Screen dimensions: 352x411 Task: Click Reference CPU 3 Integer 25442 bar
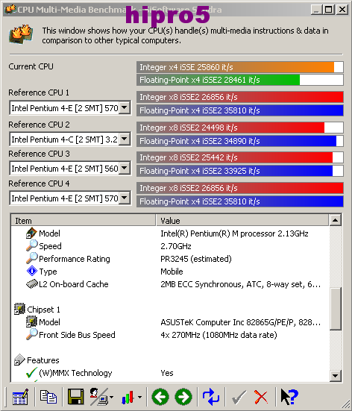240,157
